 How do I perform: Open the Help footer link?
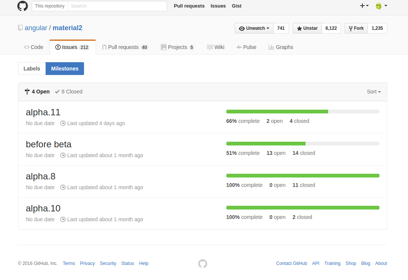[x=144, y=263]
